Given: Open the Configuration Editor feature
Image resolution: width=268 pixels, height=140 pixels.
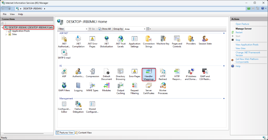Looking at the screenshot, I should pyautogui.click(x=64, y=107).
